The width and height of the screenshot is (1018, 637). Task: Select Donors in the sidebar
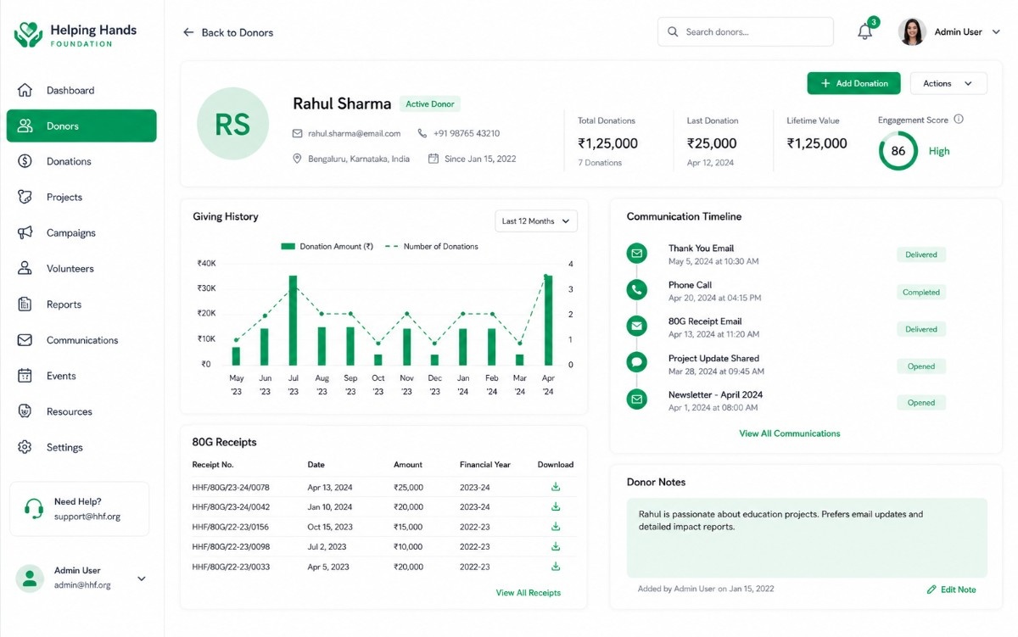tap(81, 126)
